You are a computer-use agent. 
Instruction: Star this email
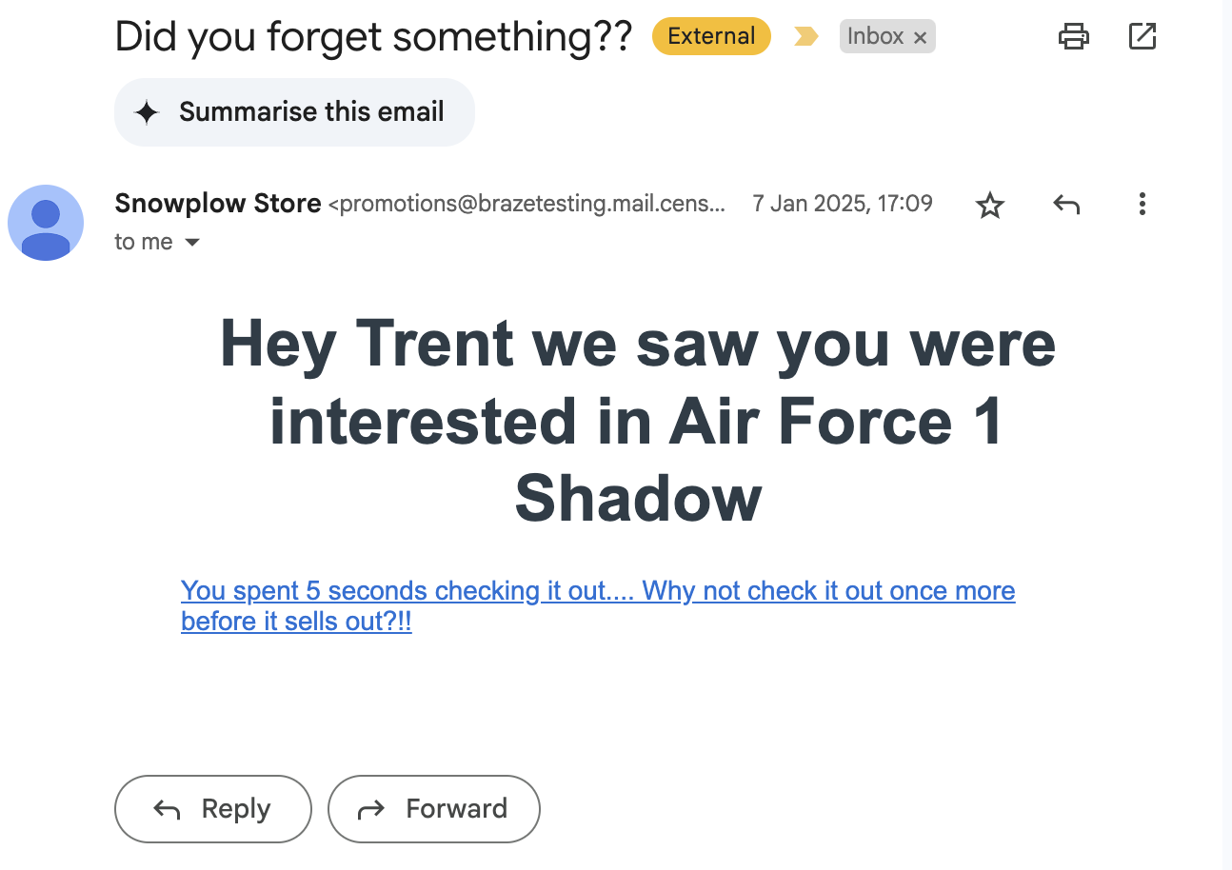tap(989, 204)
